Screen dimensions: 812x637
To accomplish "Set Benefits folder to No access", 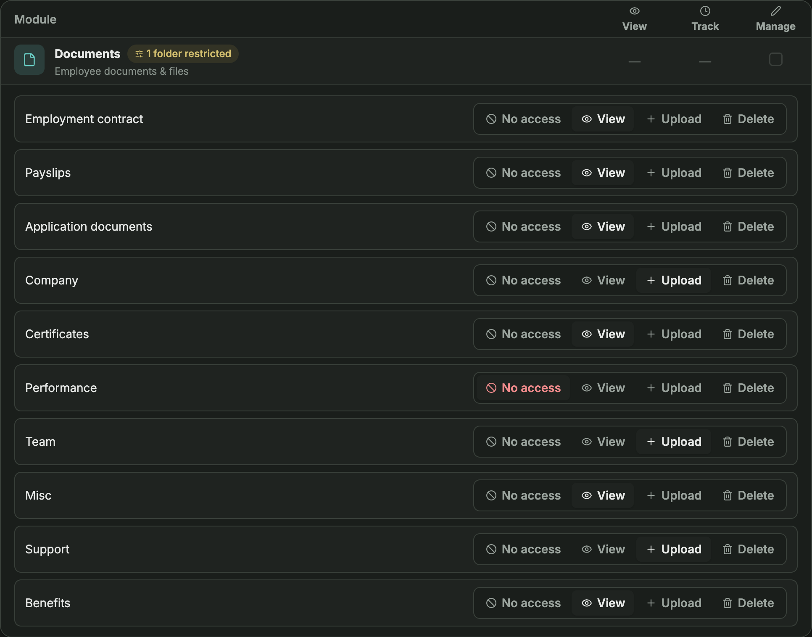I will 523,603.
